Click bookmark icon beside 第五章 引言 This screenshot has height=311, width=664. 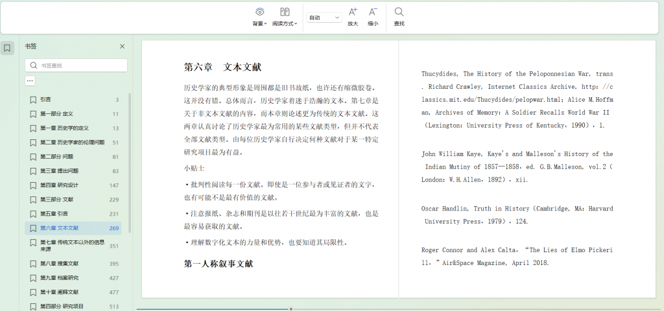click(x=33, y=214)
